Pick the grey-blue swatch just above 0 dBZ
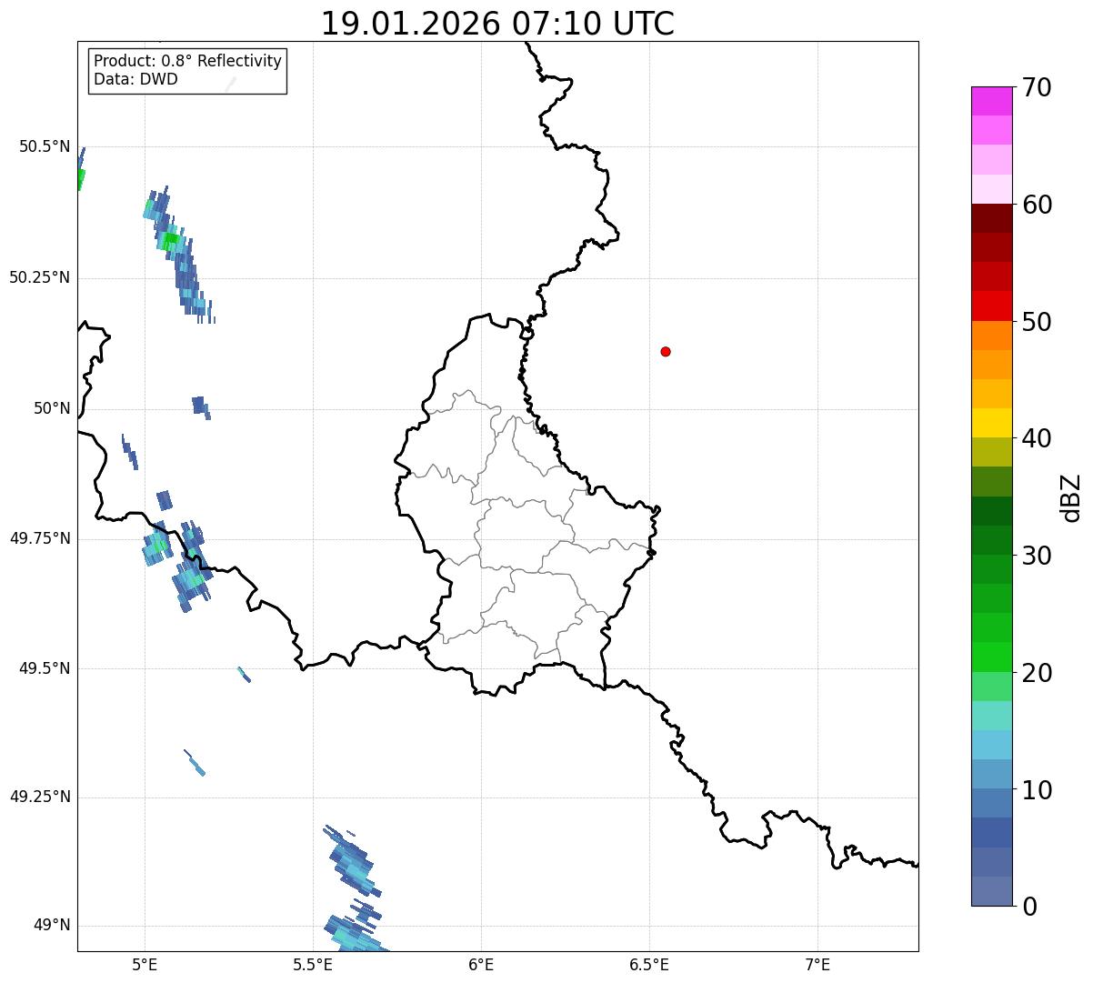The height and width of the screenshot is (983, 1093). tap(991, 891)
